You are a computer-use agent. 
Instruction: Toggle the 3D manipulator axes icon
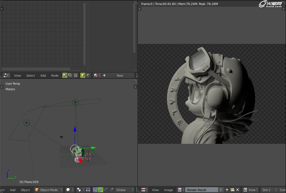pos(95,190)
